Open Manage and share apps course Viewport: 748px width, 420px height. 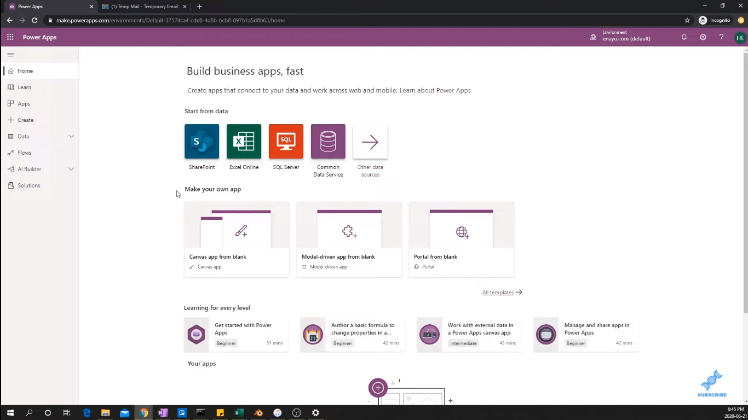[x=586, y=334]
